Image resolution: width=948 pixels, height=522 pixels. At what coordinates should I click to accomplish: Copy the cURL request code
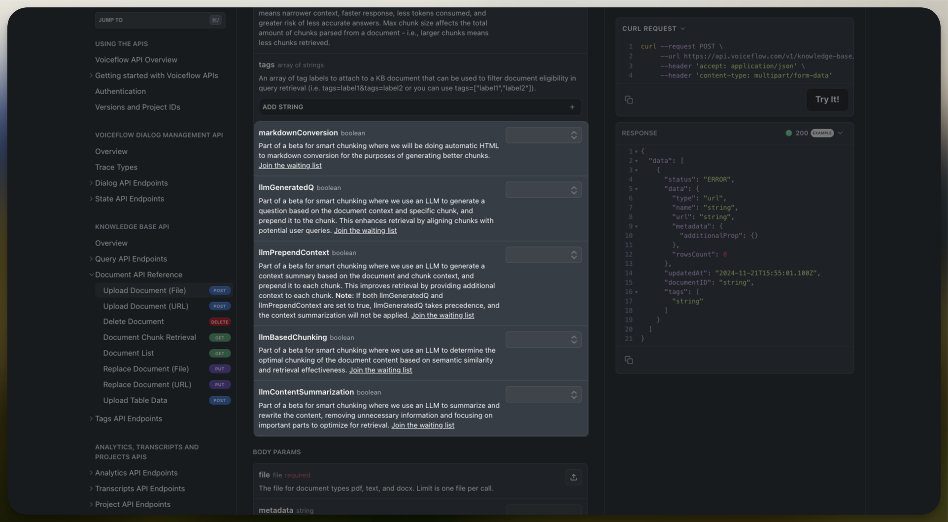(x=629, y=100)
